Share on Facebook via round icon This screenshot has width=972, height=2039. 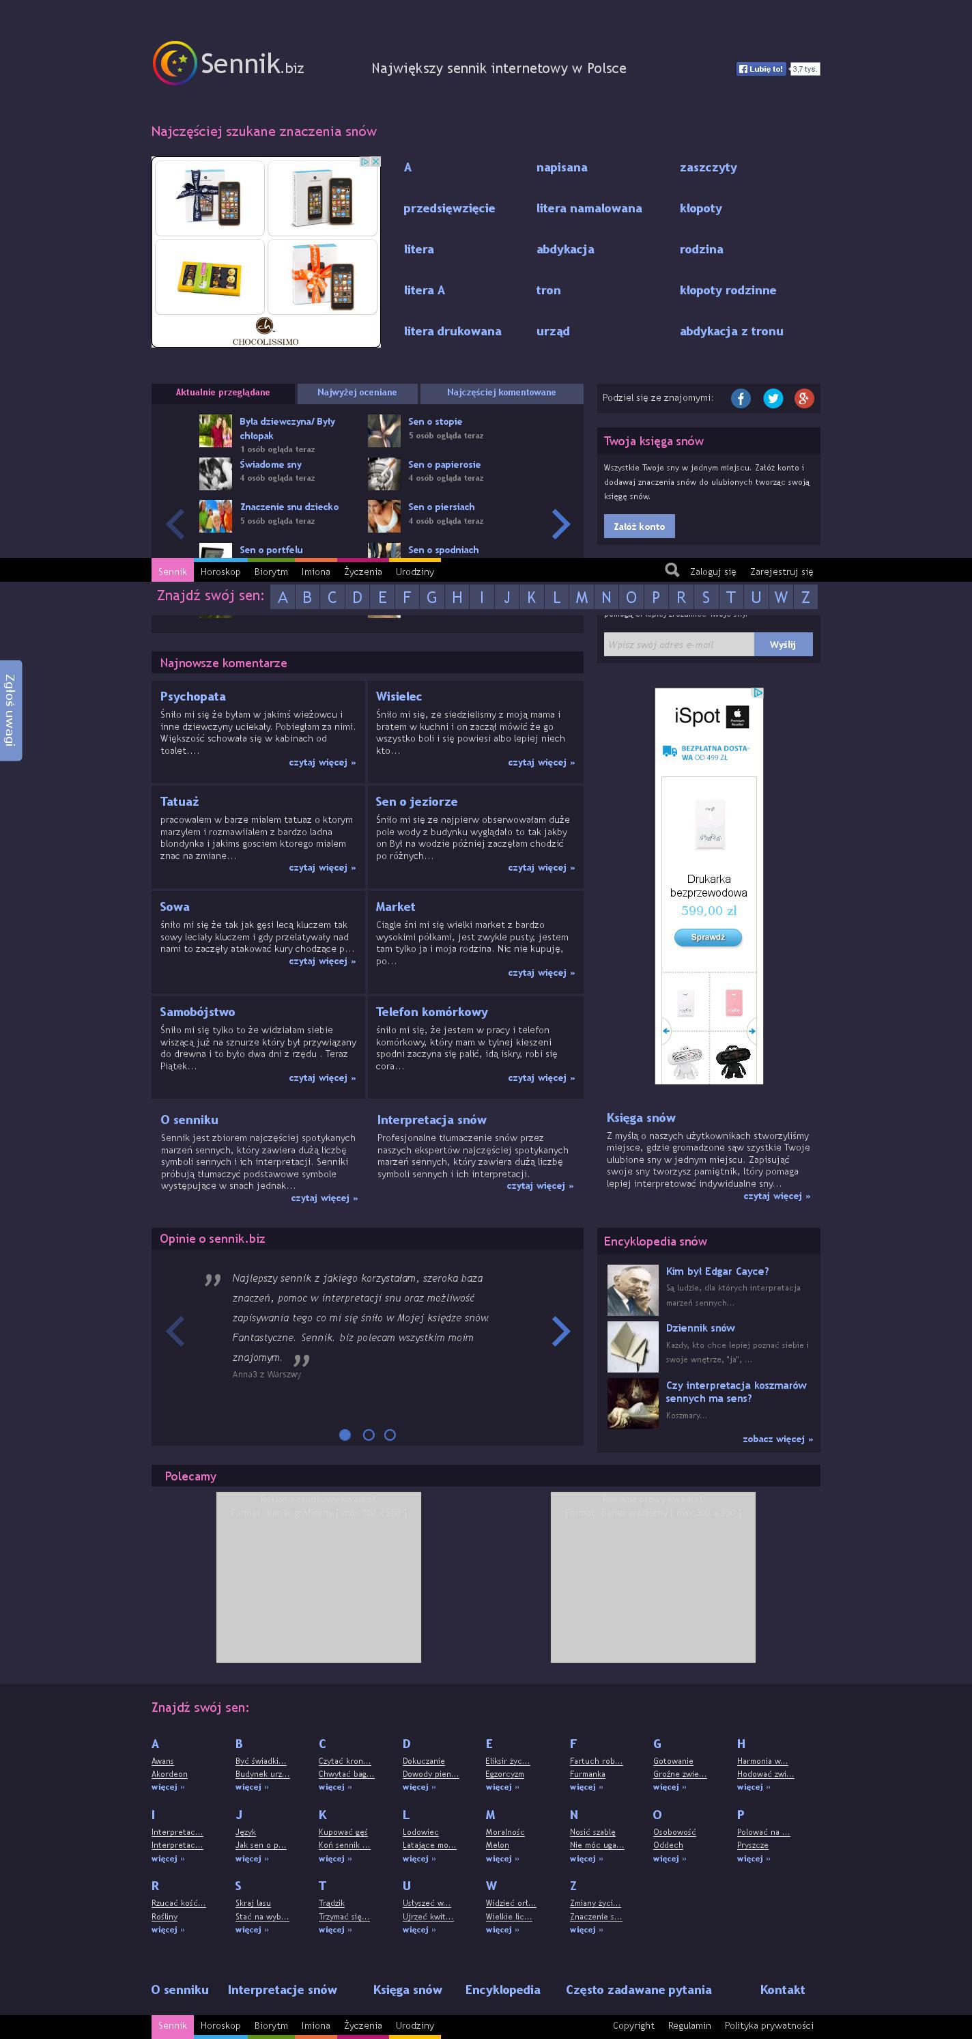click(x=740, y=398)
